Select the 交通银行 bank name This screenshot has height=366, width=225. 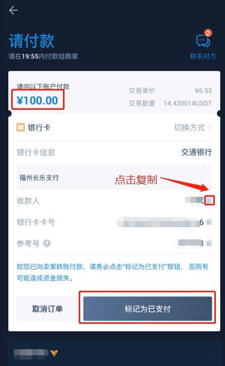(x=197, y=152)
